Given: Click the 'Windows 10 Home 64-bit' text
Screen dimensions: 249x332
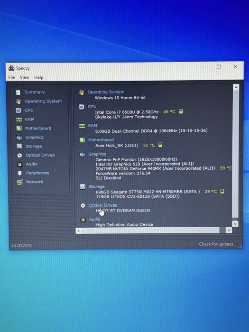Looking at the screenshot, I should pyautogui.click(x=120, y=98).
